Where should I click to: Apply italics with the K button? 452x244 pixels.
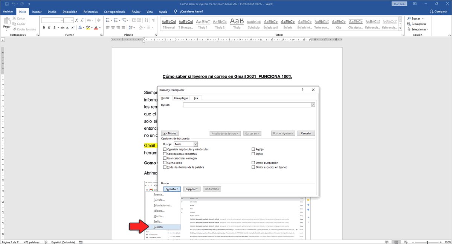pos(49,27)
